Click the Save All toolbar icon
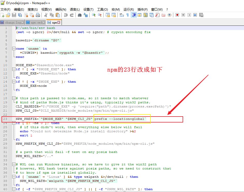244x192 pixels. pos(20,15)
